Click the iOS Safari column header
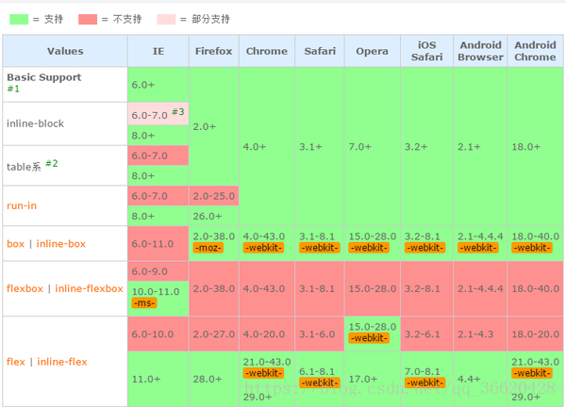The image size is (566, 407). (426, 51)
